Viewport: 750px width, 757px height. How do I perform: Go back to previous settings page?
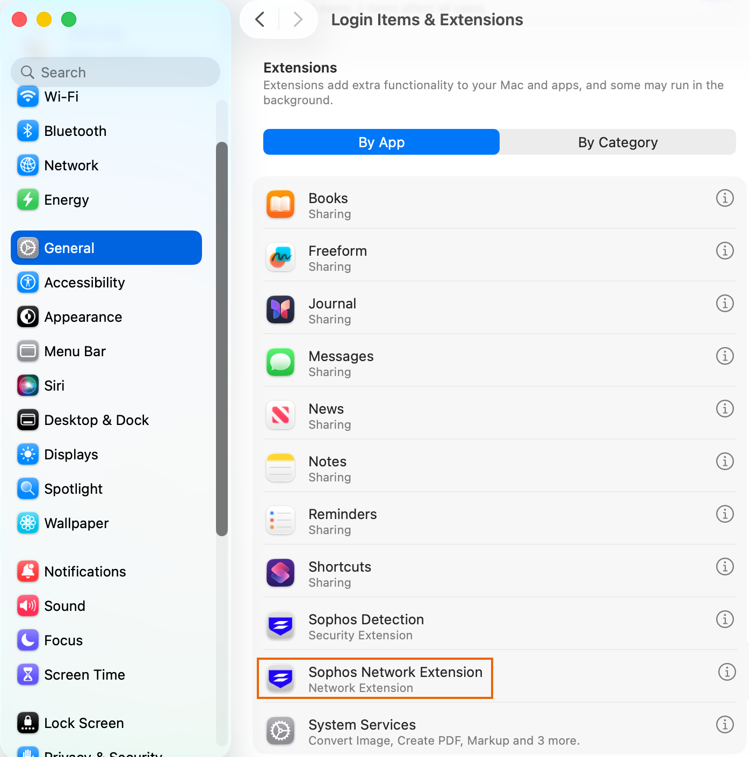[260, 20]
